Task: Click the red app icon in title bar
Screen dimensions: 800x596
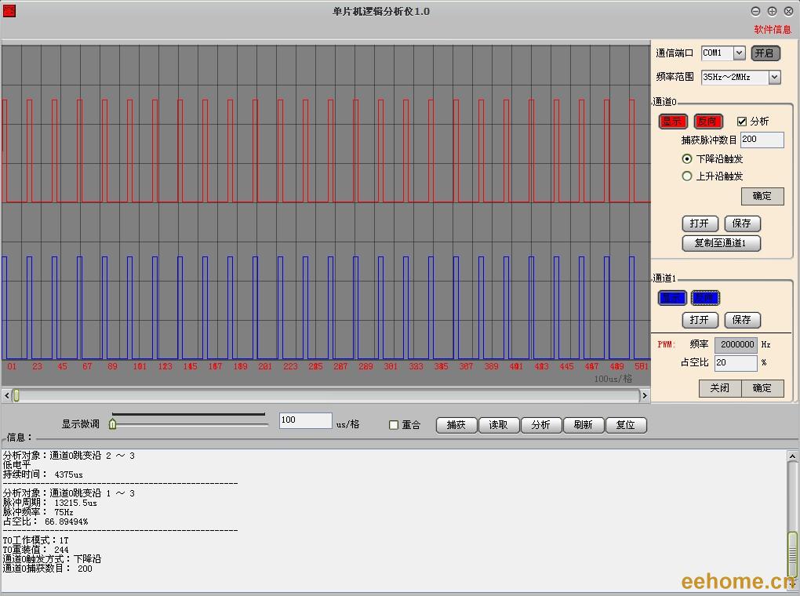Action: click(x=9, y=10)
